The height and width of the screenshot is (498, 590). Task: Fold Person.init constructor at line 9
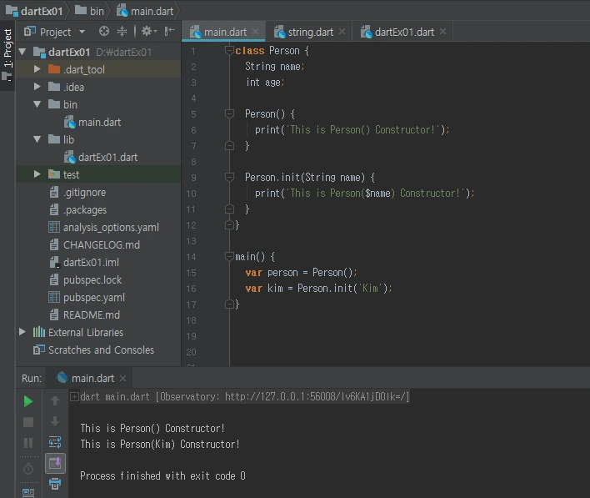click(x=229, y=176)
